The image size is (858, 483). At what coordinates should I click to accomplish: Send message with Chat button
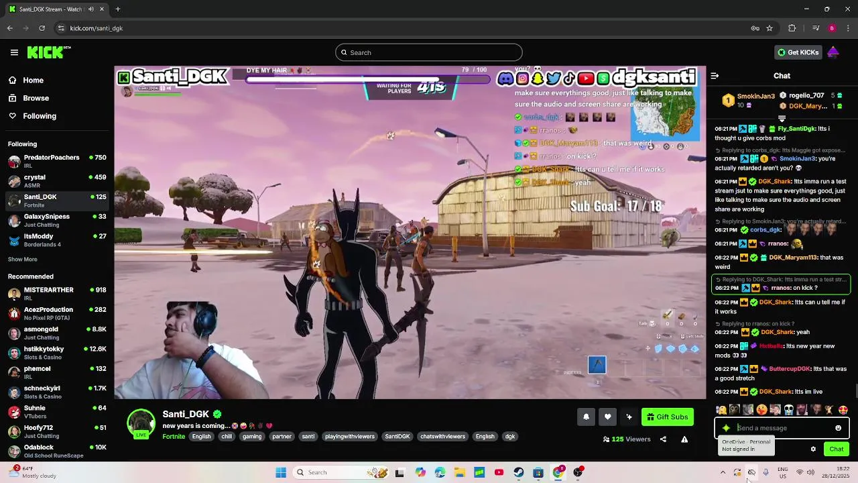point(837,449)
